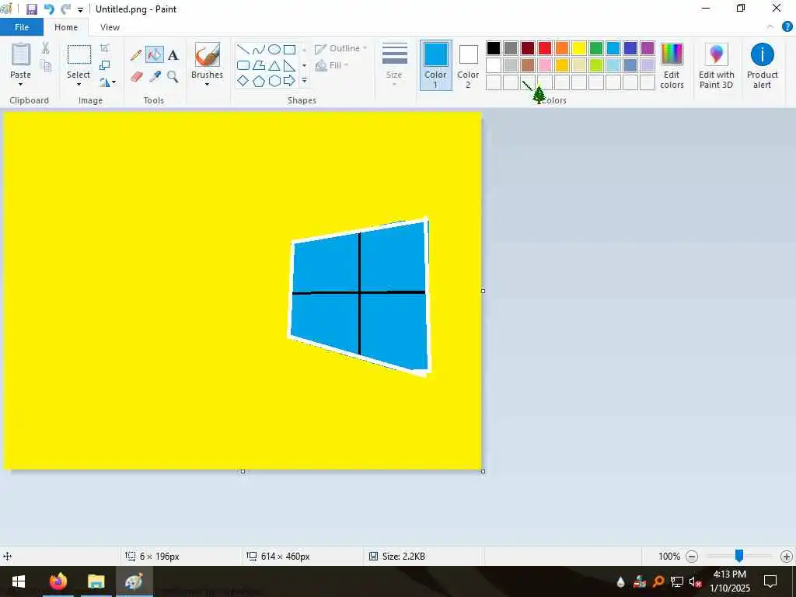Pick the purple color swatch
Screen dimensions: 796x597
pos(648,48)
